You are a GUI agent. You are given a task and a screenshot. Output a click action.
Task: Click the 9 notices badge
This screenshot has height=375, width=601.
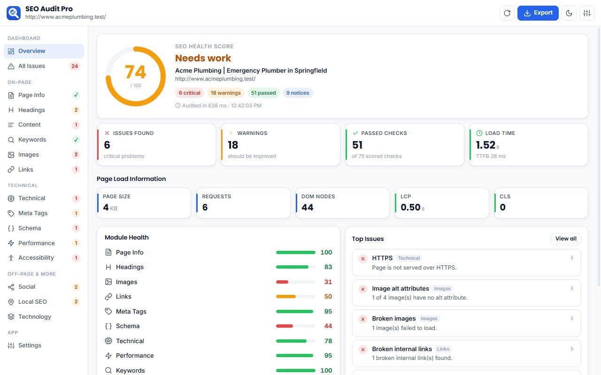tap(298, 93)
